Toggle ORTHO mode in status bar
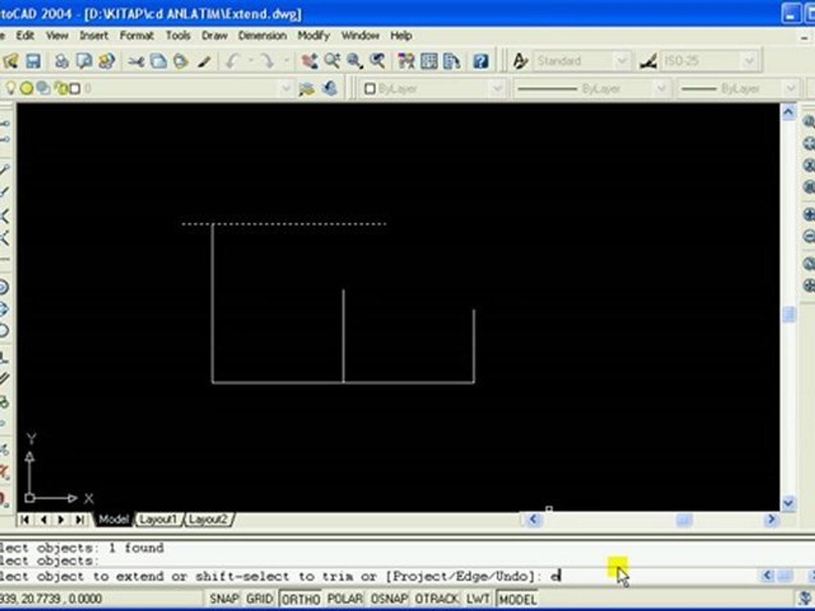The width and height of the screenshot is (815, 611). point(301,599)
